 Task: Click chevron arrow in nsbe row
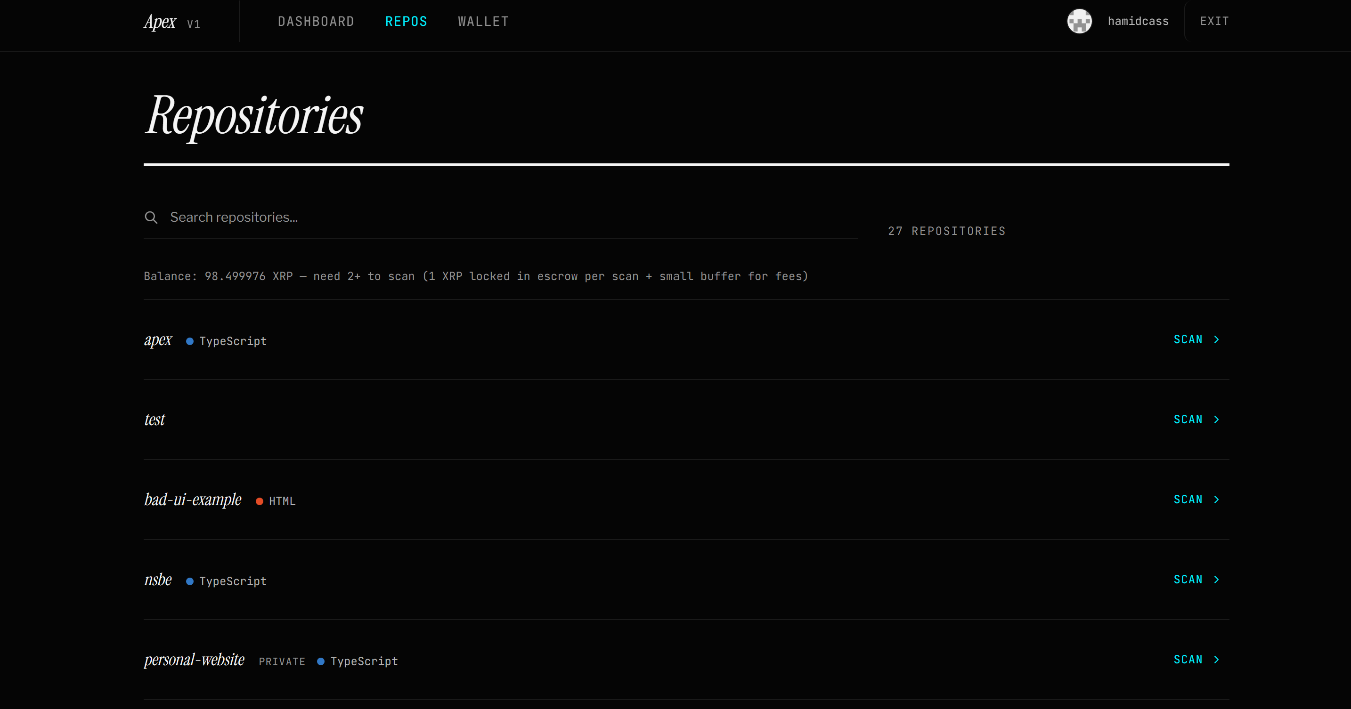(1216, 580)
